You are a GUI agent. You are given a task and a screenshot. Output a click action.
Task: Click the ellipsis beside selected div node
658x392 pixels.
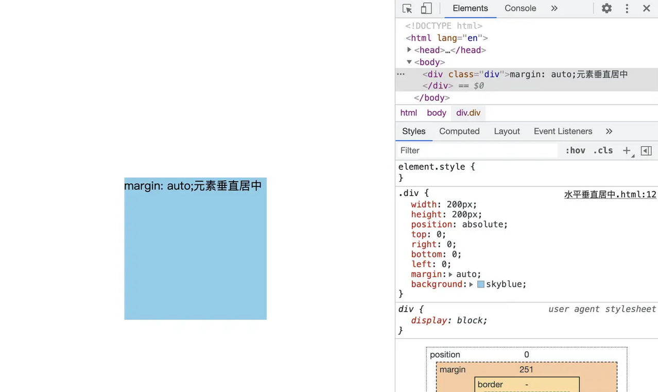401,75
